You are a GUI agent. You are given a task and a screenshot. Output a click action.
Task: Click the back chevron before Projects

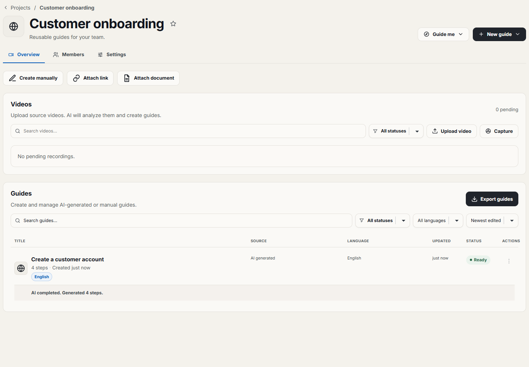6,8
